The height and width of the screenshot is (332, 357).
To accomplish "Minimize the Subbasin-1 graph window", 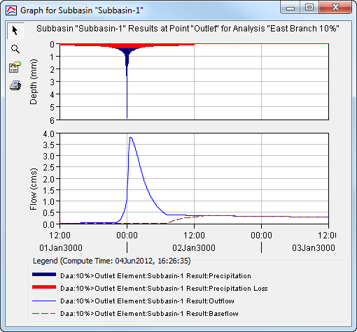I will click(x=290, y=8).
